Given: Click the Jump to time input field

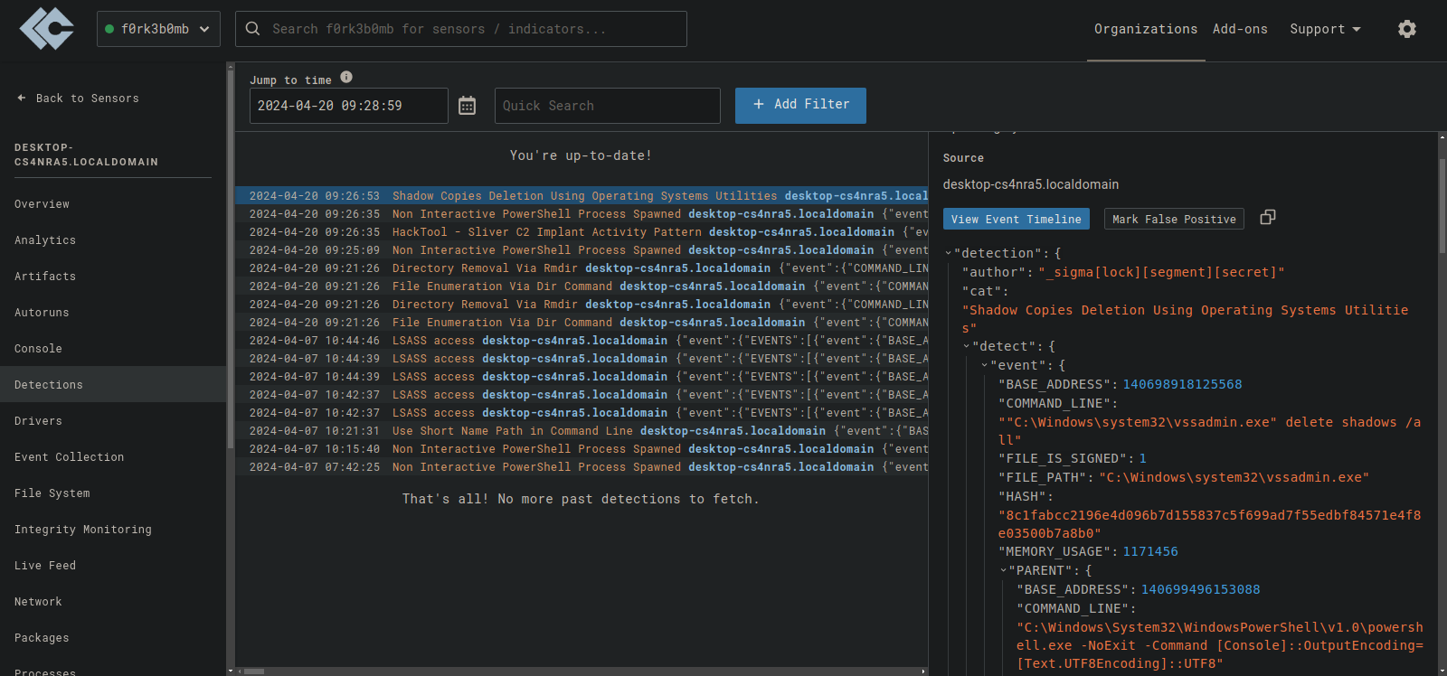Looking at the screenshot, I should tap(348, 106).
